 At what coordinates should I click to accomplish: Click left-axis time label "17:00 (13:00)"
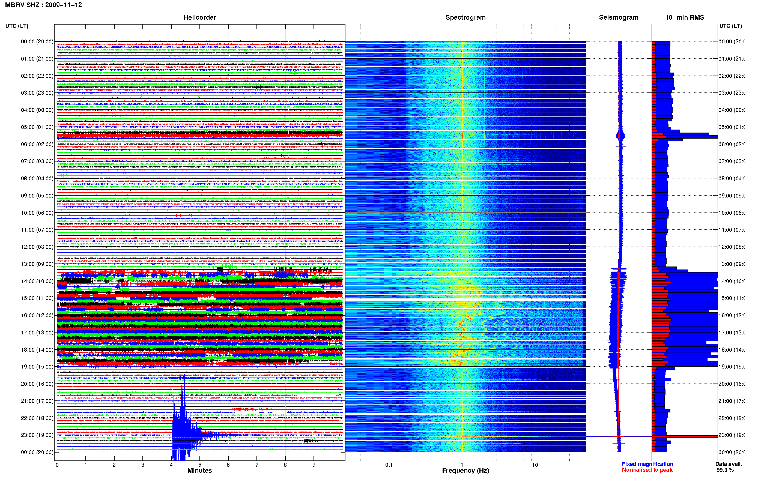[37, 333]
